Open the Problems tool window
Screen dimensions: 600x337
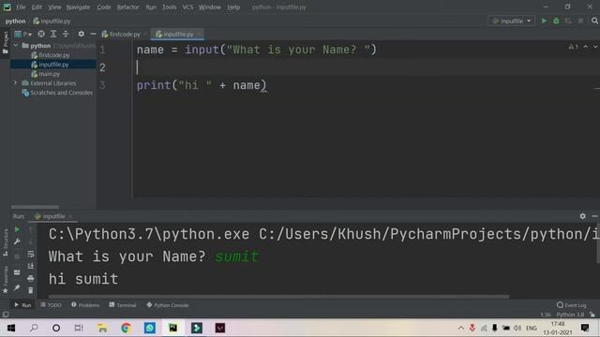pos(85,305)
